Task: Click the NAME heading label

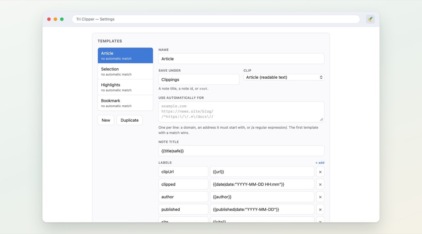Action: pos(164,50)
